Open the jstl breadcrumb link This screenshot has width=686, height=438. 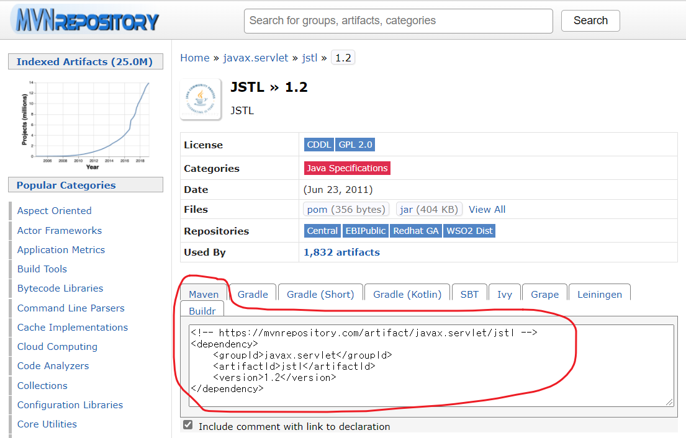click(309, 58)
